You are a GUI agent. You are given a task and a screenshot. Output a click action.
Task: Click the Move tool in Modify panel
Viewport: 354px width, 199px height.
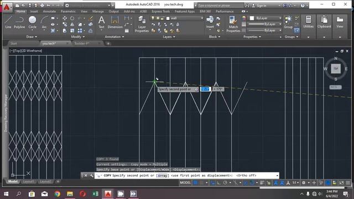coord(65,18)
